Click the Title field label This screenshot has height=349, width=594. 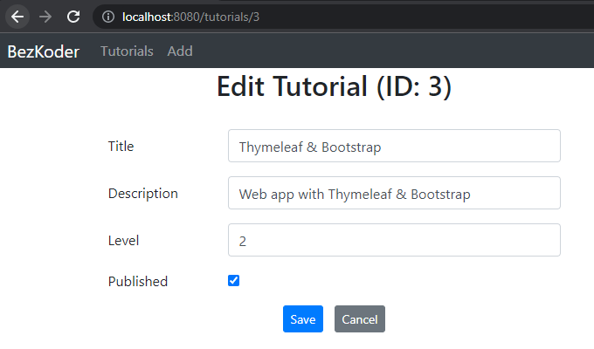pyautogui.click(x=121, y=147)
